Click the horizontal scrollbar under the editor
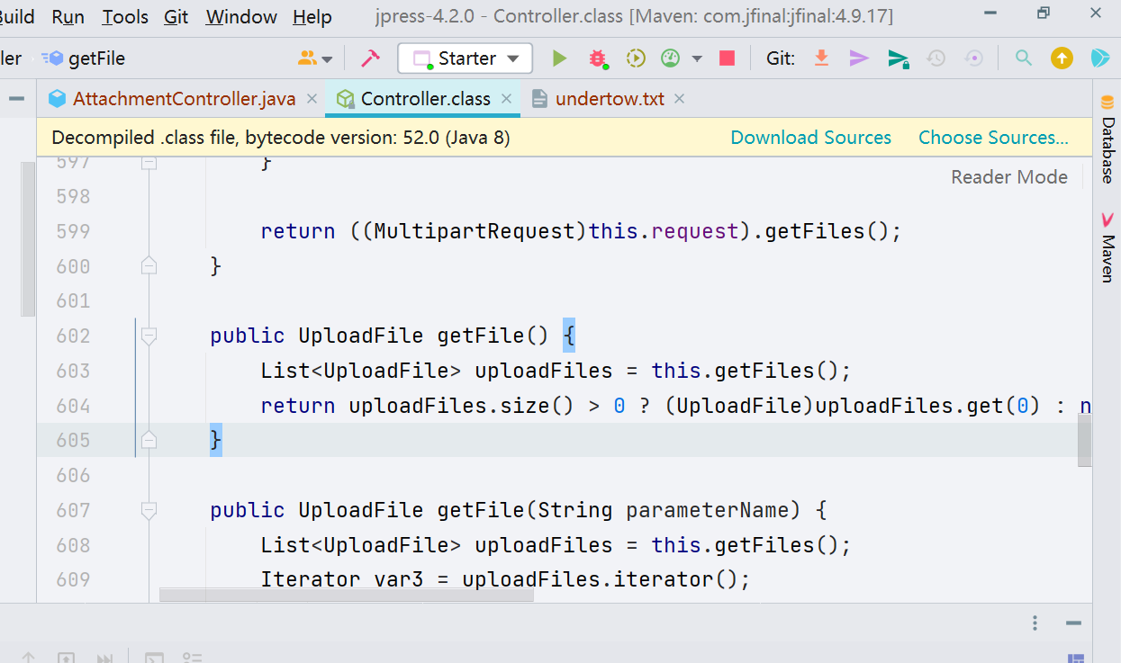The width and height of the screenshot is (1121, 663). (346, 595)
